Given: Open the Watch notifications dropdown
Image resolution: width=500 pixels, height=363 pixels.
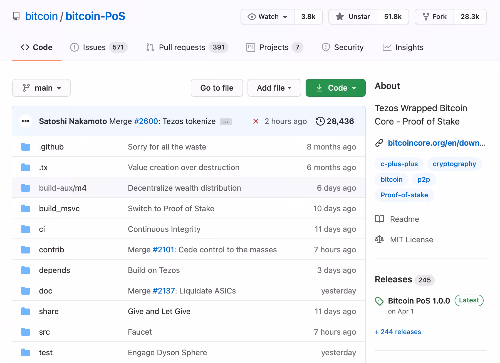Looking at the screenshot, I should pos(268,17).
